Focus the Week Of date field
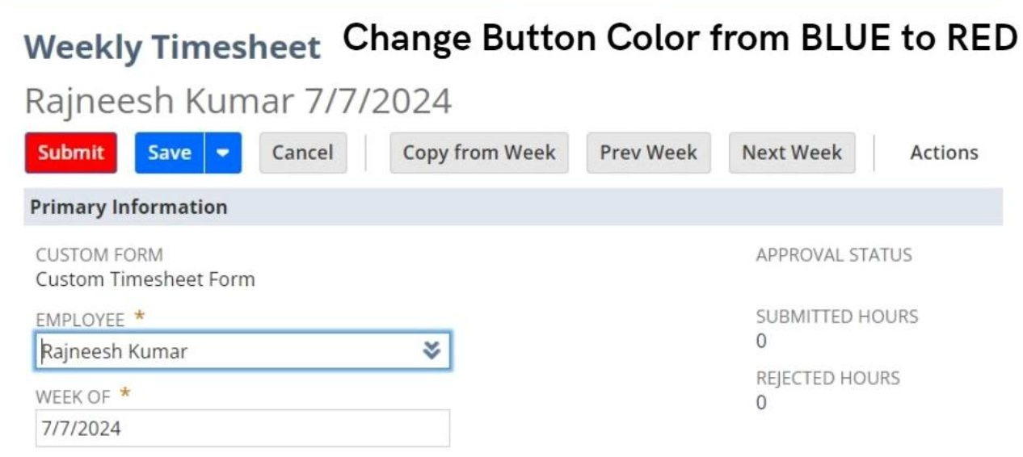This screenshot has width=1023, height=457. 242,428
